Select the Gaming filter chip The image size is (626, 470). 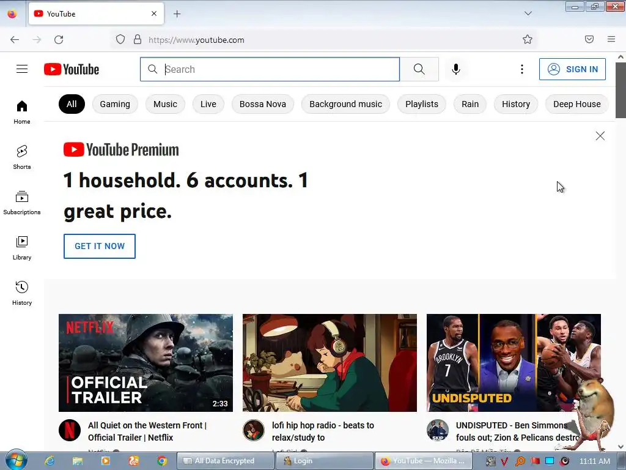(115, 104)
